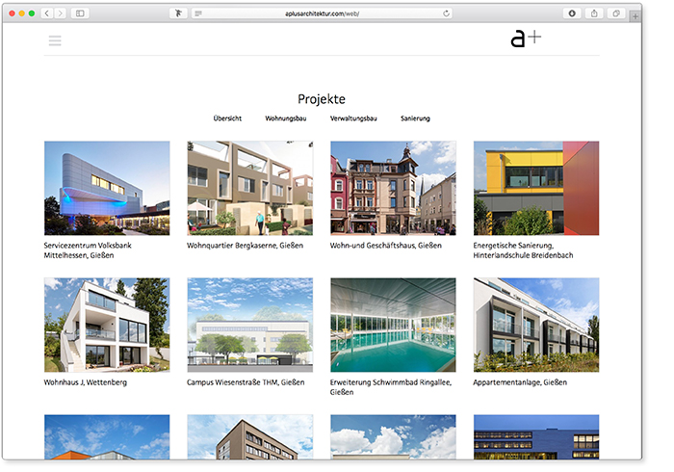Screen dimensions: 674x472
Task: Open Appartementanlage Gießen image
Action: [536, 325]
